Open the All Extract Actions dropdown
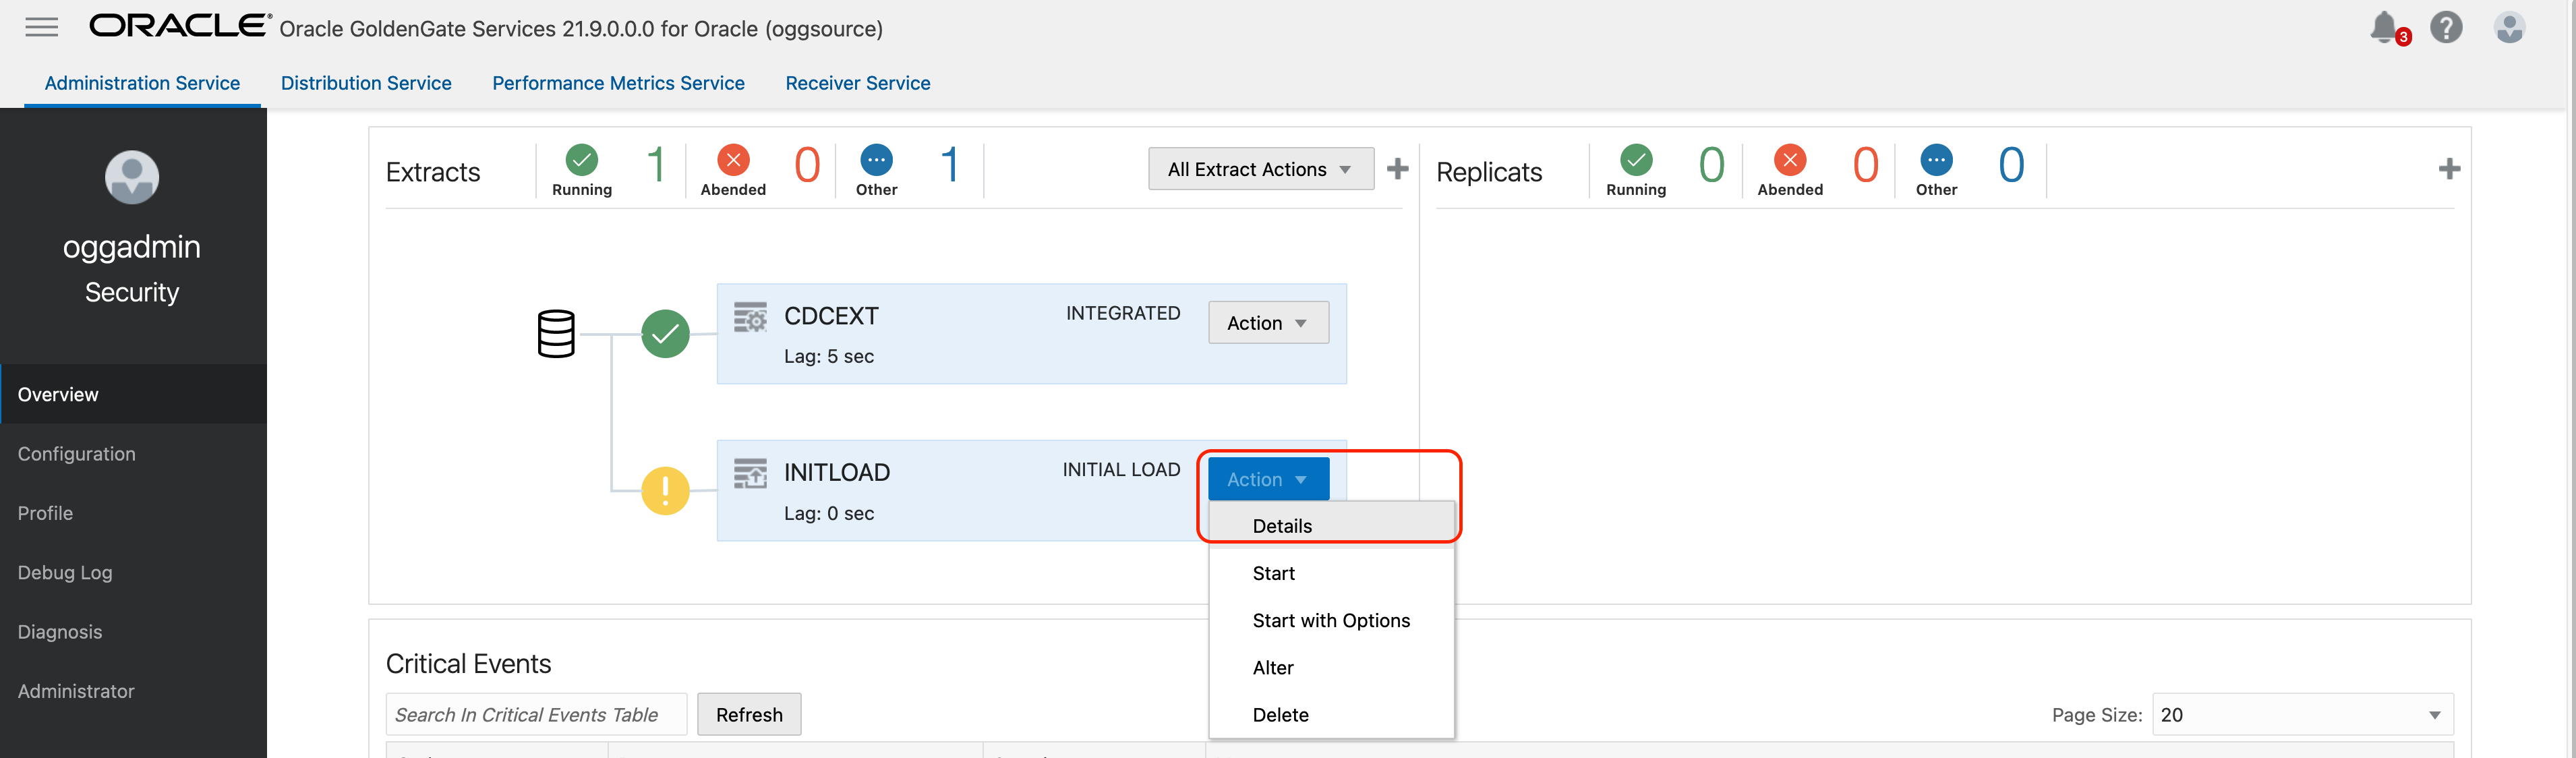Screen dimensions: 2576x758 pyautogui.click(x=1259, y=169)
